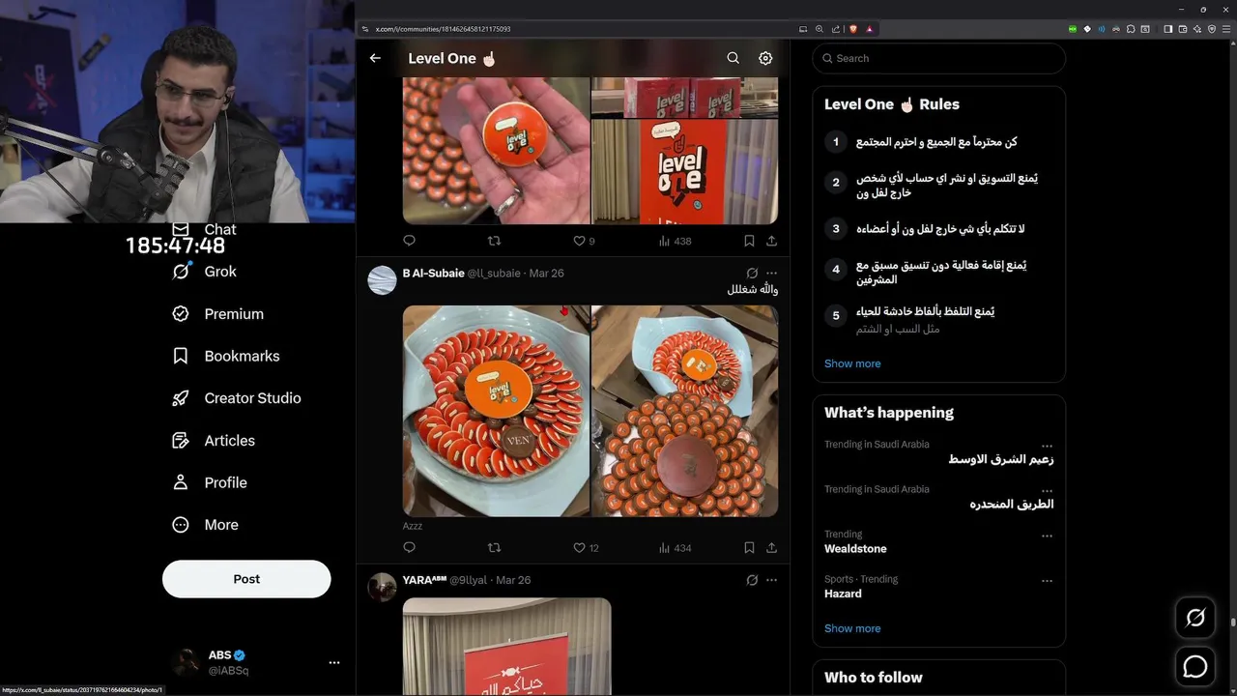The width and height of the screenshot is (1237, 696).
Task: Open Level One community settings gear
Action: point(765,58)
